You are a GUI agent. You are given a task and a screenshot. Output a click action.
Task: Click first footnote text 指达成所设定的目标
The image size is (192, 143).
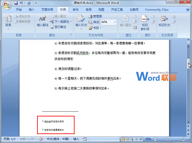pos(54,122)
